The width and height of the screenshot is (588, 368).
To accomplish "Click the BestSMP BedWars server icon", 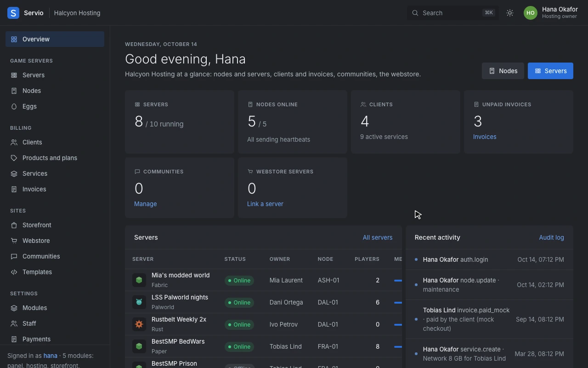I will tap(139, 346).
